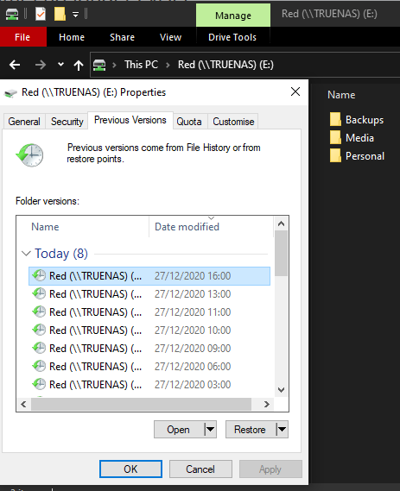
Task: Switch to the View ribbon tab
Action: pos(170,37)
